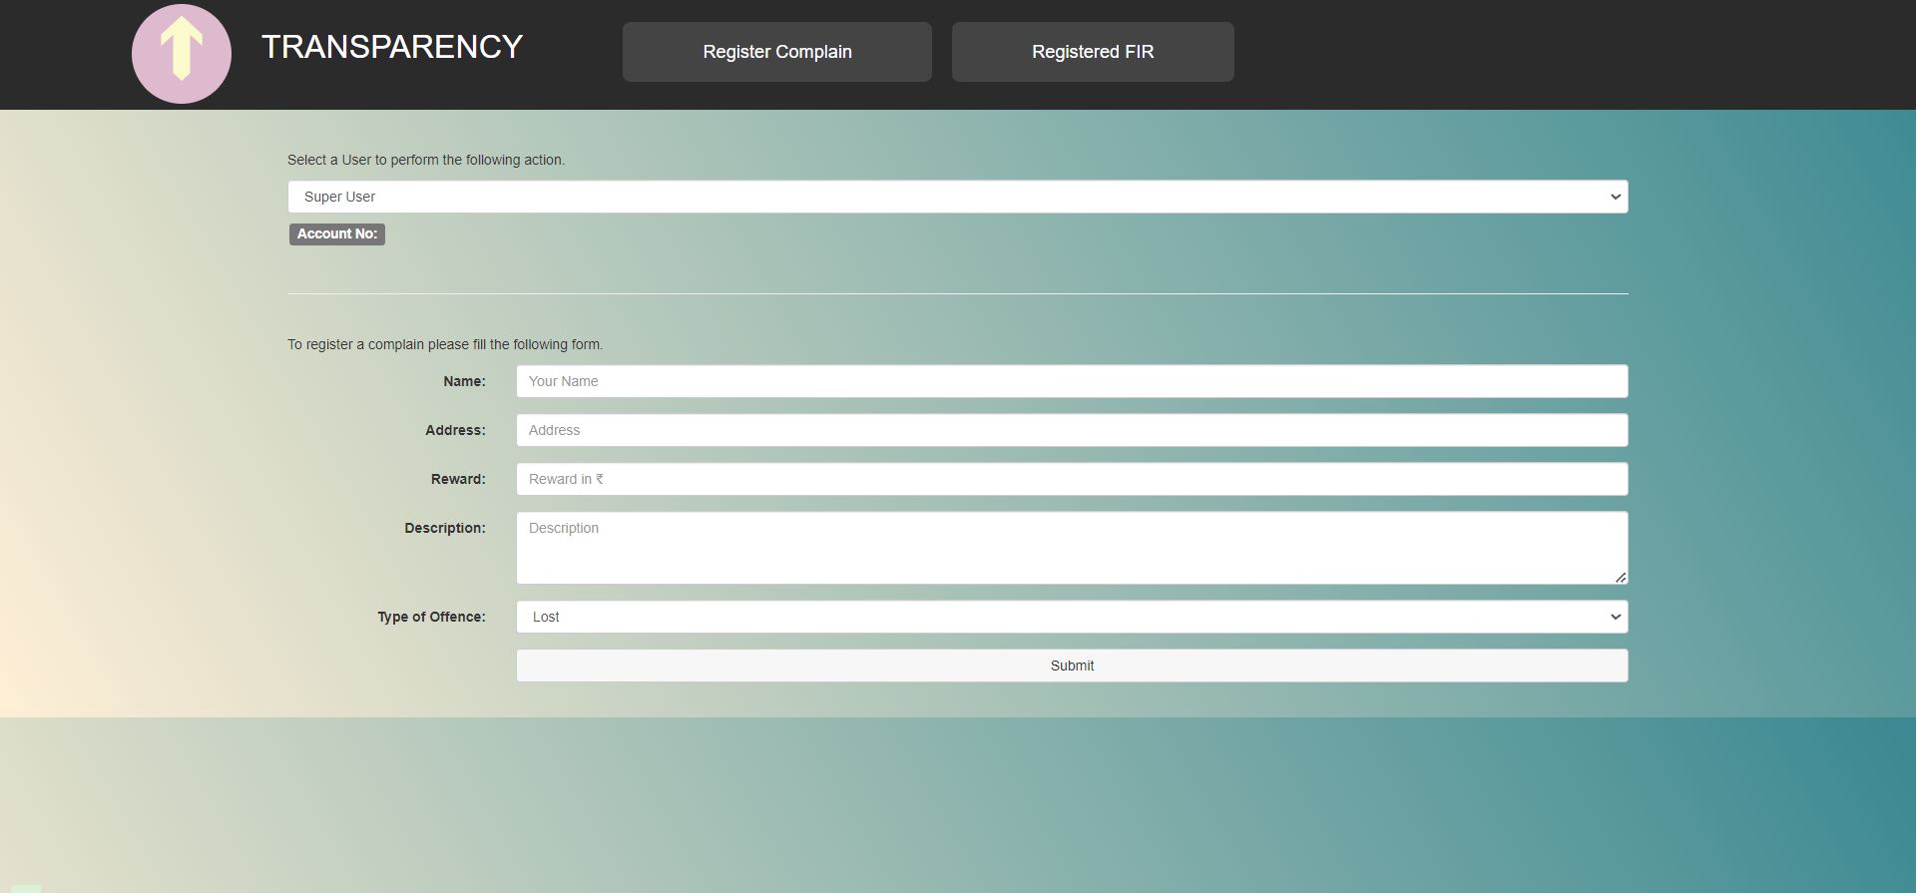The image size is (1916, 893).
Task: Click the Name: form label
Action: (x=464, y=381)
